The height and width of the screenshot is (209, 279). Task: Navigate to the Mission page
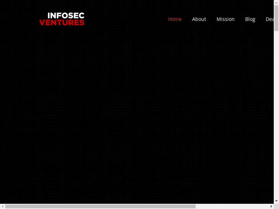coord(225,19)
